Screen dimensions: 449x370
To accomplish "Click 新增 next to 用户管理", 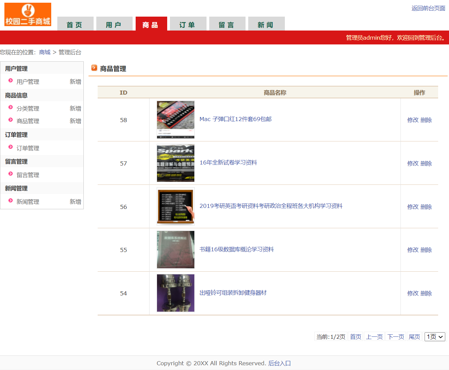I will tap(75, 82).
